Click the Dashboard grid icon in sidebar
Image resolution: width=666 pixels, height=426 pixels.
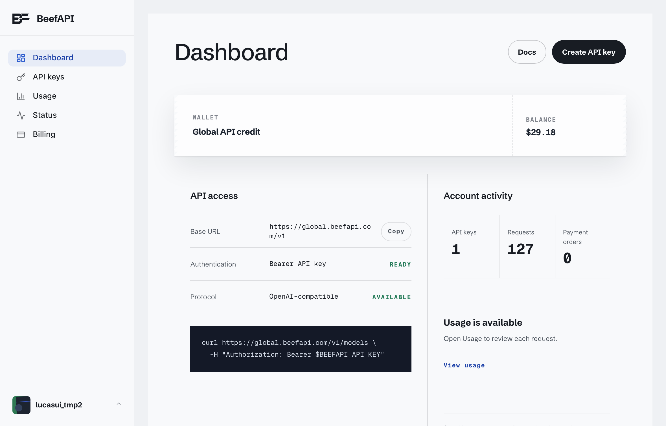(21, 58)
